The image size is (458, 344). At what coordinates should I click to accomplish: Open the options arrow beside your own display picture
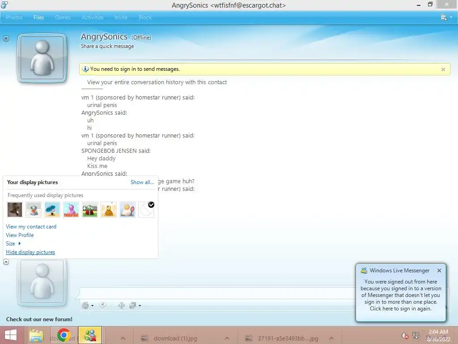(6, 262)
